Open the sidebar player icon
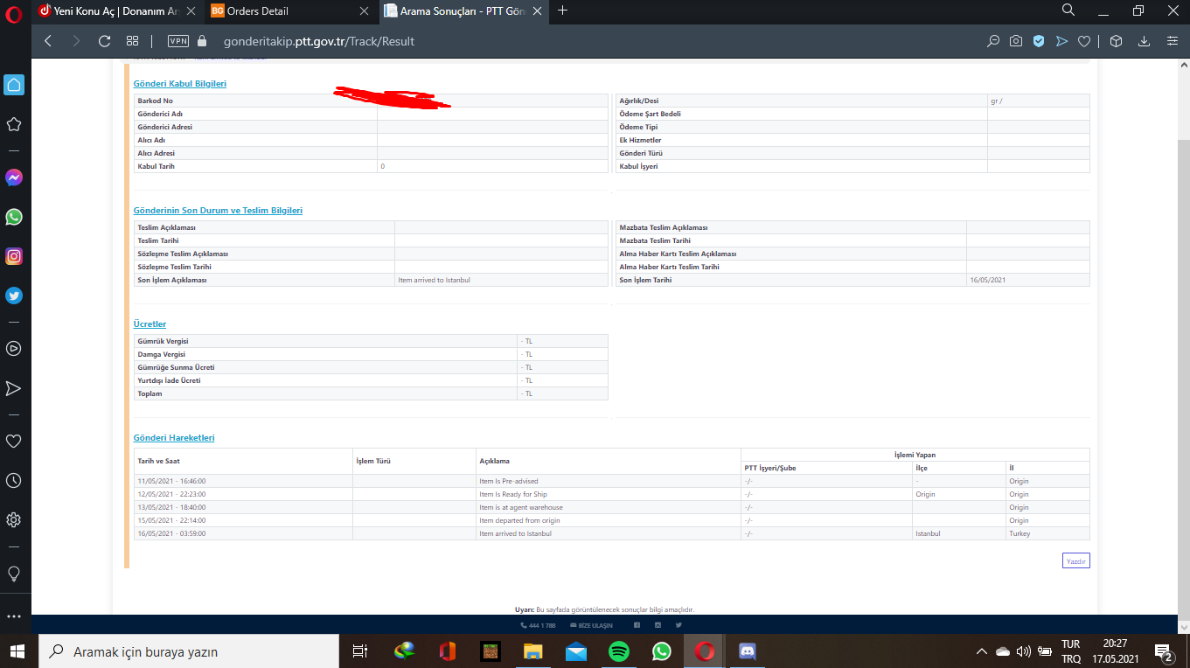 click(14, 348)
